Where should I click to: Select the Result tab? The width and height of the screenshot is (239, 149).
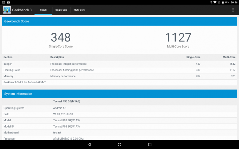pyautogui.click(x=43, y=10)
